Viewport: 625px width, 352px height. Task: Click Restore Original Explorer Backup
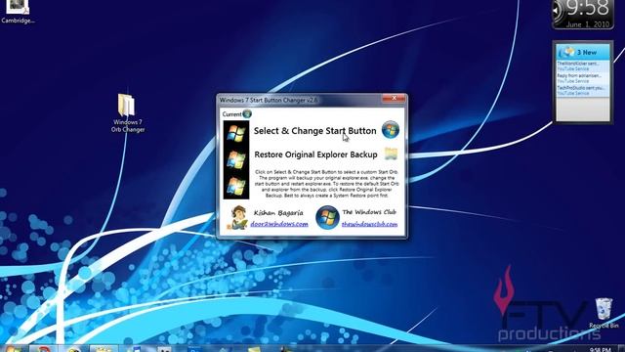315,154
